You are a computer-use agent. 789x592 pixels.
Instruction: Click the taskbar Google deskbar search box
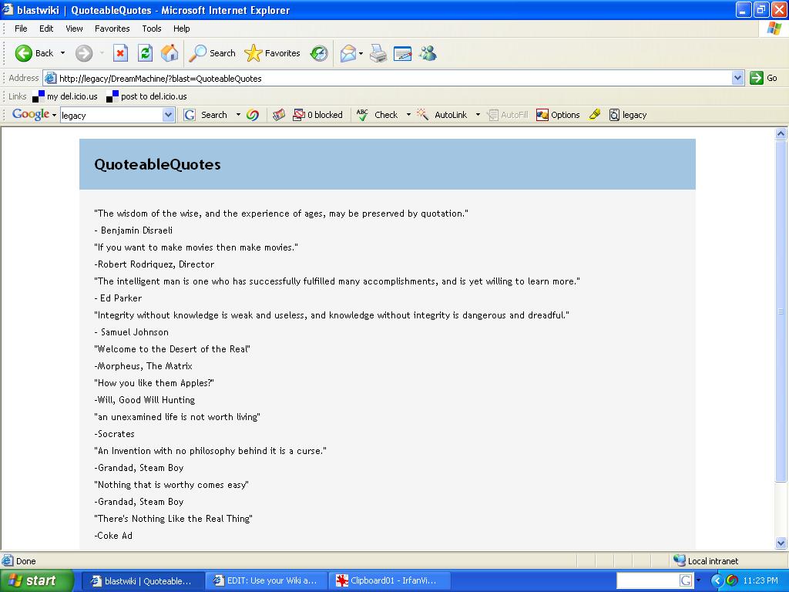pyautogui.click(x=649, y=581)
